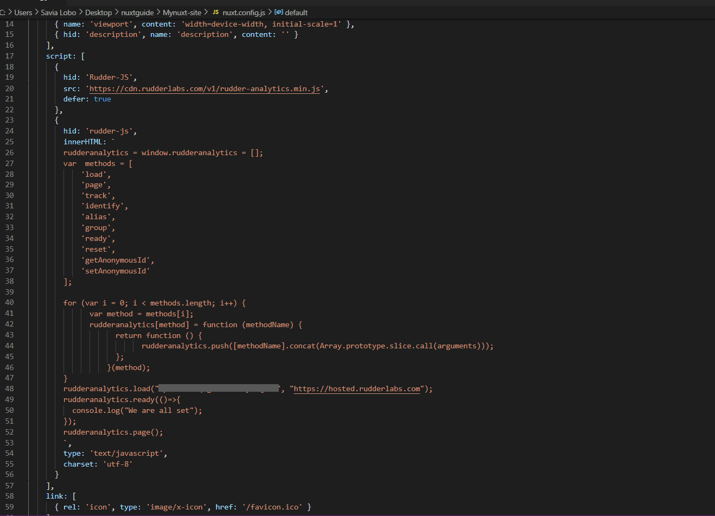Click the '/favicon.ico' href string
Viewport: 715px width, 516px height.
click(272, 507)
